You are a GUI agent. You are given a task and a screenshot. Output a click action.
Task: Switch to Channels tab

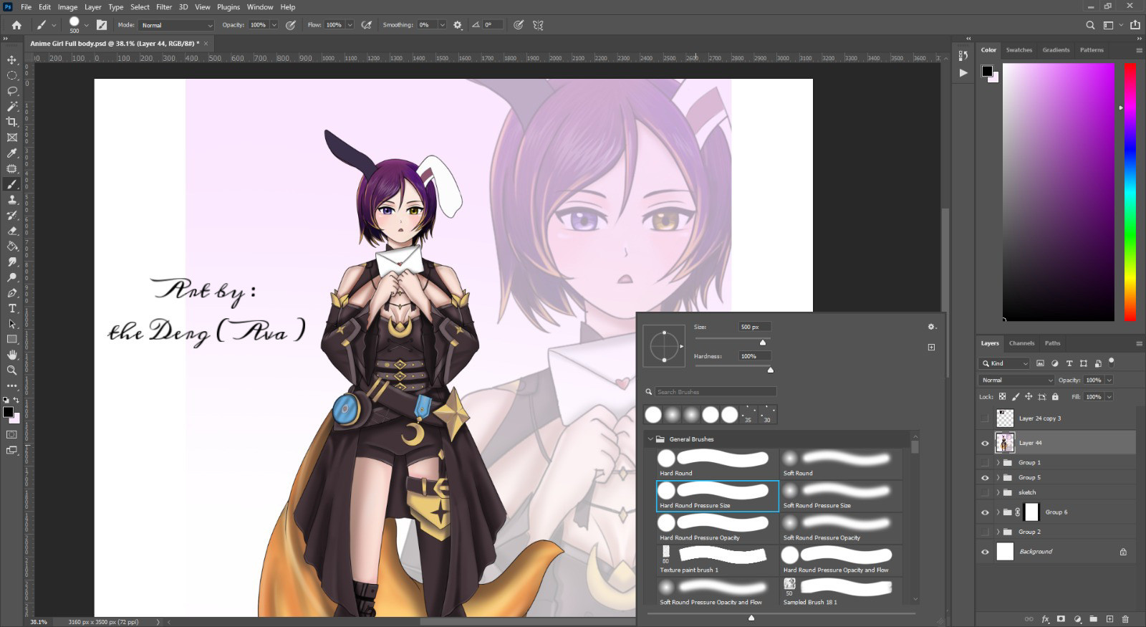[1021, 343]
